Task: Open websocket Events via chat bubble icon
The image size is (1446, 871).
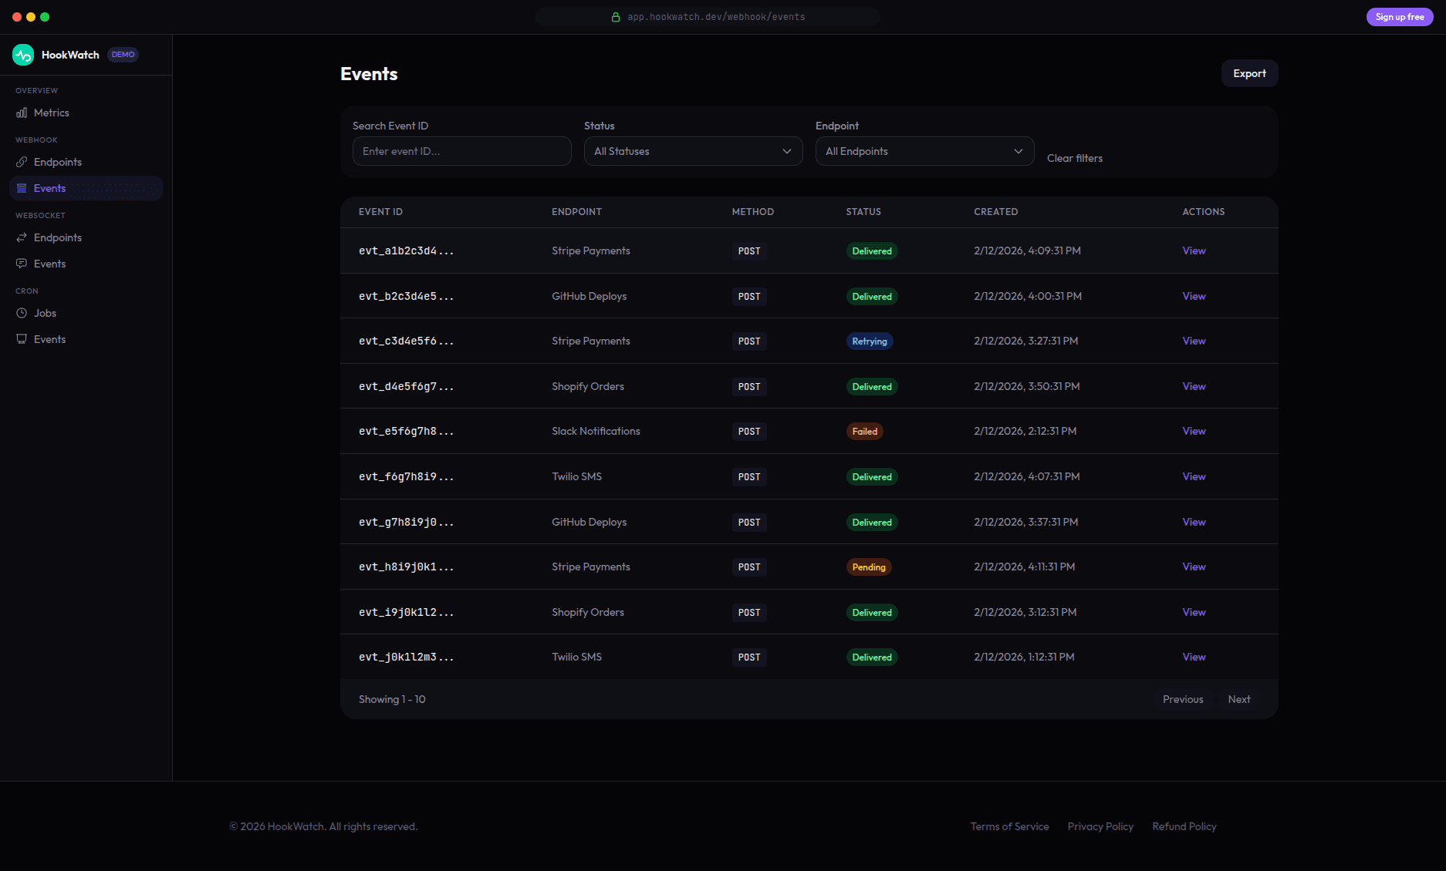Action: tap(22, 263)
